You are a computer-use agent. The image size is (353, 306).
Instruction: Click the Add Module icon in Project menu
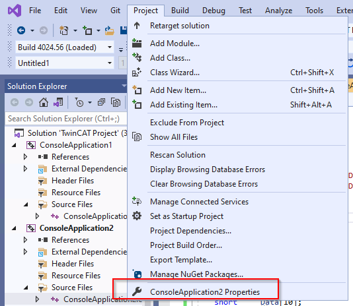[137, 43]
